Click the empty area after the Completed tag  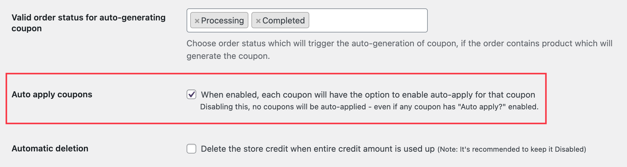coord(368,20)
